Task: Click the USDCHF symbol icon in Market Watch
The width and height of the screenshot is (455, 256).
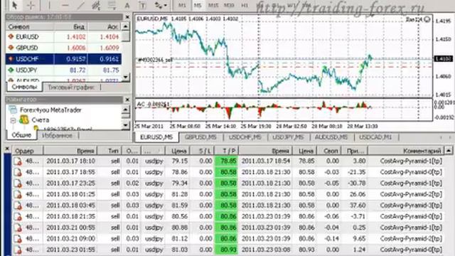Action: click(x=11, y=59)
